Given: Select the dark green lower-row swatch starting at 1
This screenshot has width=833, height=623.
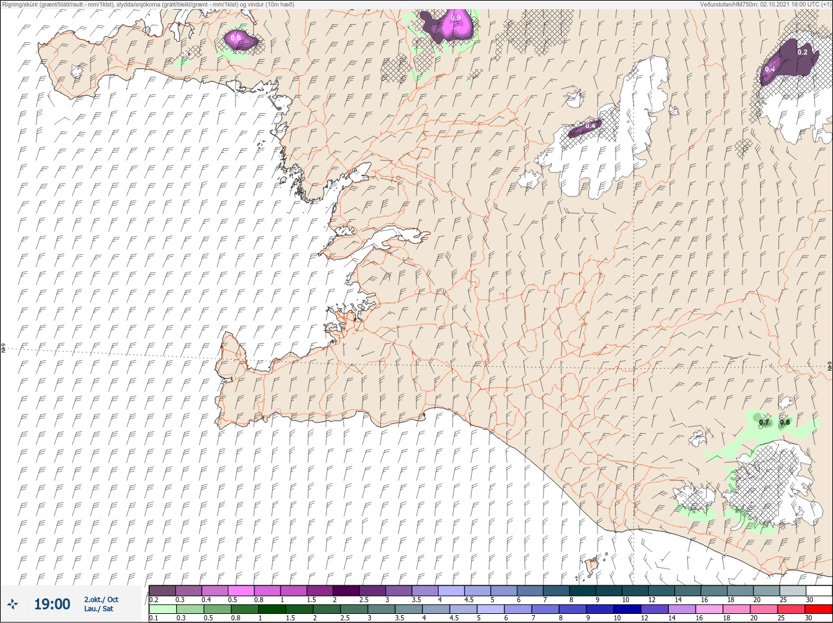Looking at the screenshot, I should tap(271, 609).
